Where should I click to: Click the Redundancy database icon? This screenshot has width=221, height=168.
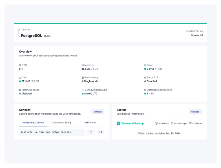[83, 78]
